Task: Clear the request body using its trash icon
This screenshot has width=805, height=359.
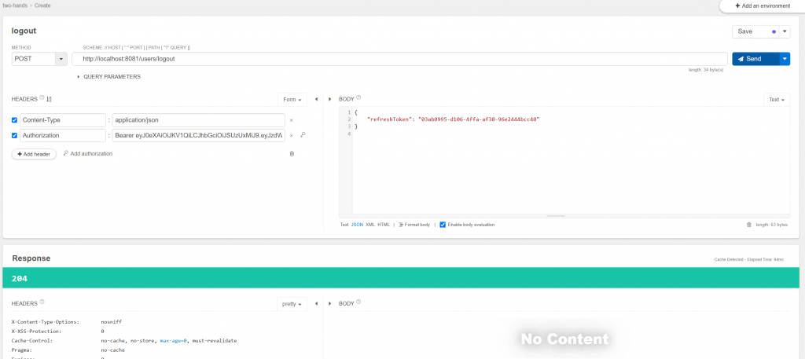Action: click(x=749, y=225)
